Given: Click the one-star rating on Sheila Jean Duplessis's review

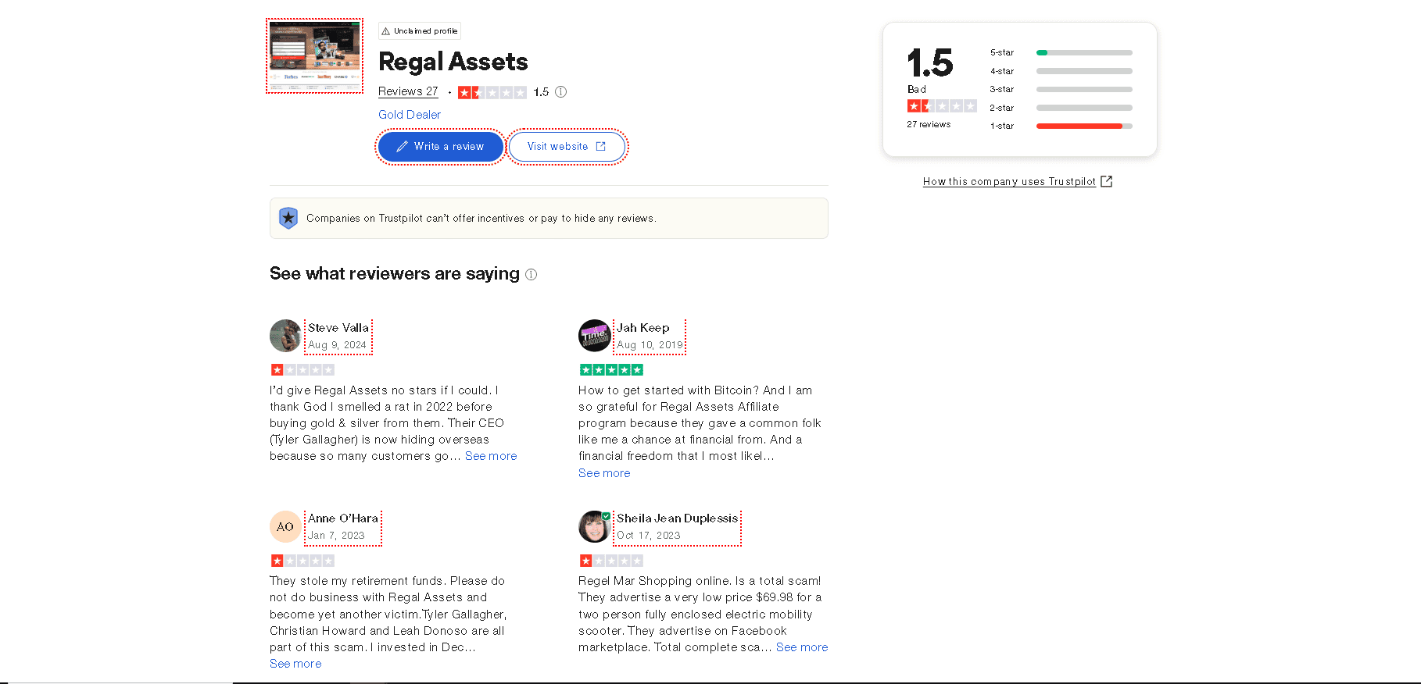Looking at the screenshot, I should click(611, 561).
